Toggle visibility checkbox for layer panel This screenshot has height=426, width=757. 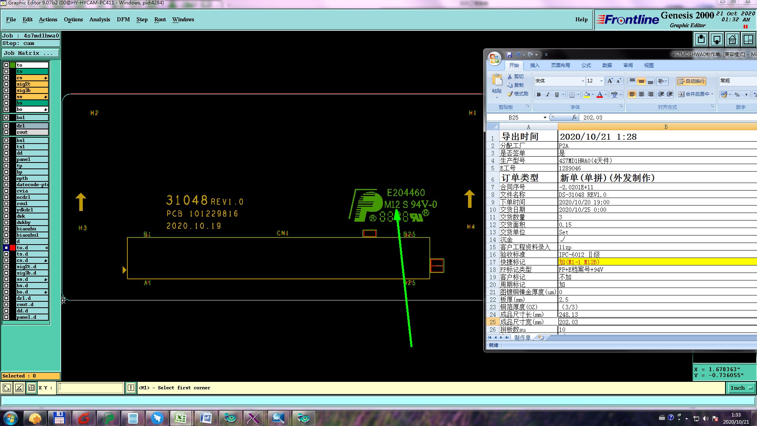point(6,159)
